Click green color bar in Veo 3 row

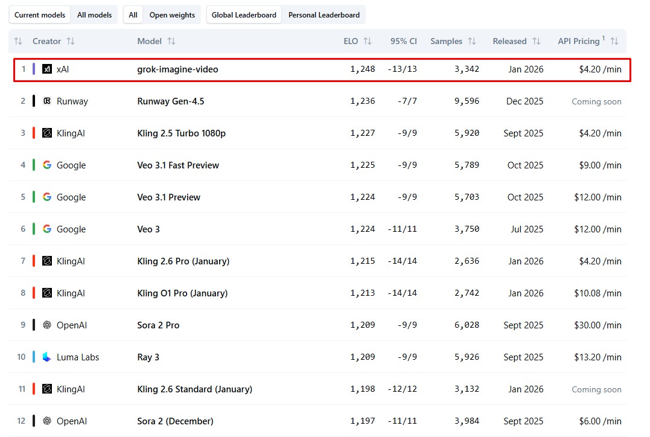[34, 229]
